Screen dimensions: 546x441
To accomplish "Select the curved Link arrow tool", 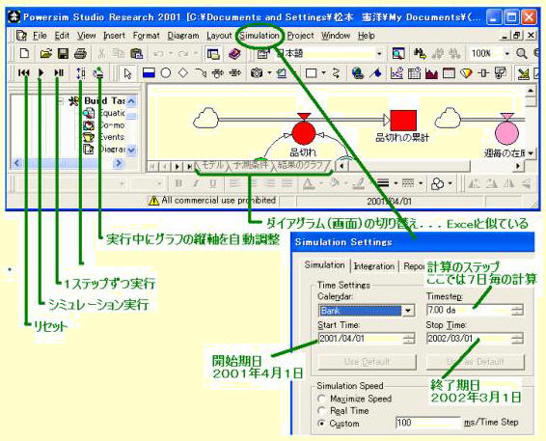I will (x=201, y=72).
